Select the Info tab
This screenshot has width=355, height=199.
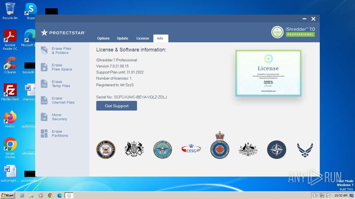[x=160, y=38]
